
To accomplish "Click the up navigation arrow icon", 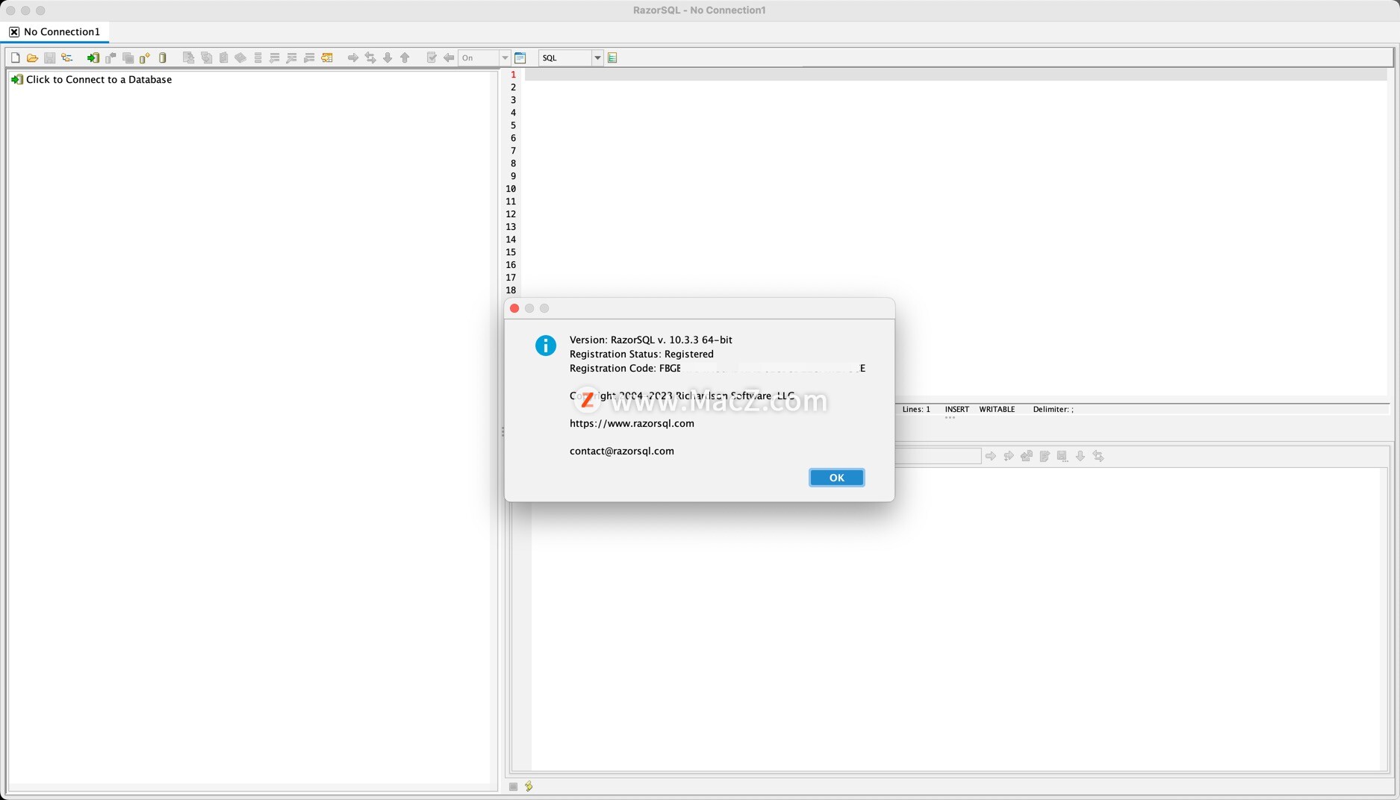I will point(405,57).
